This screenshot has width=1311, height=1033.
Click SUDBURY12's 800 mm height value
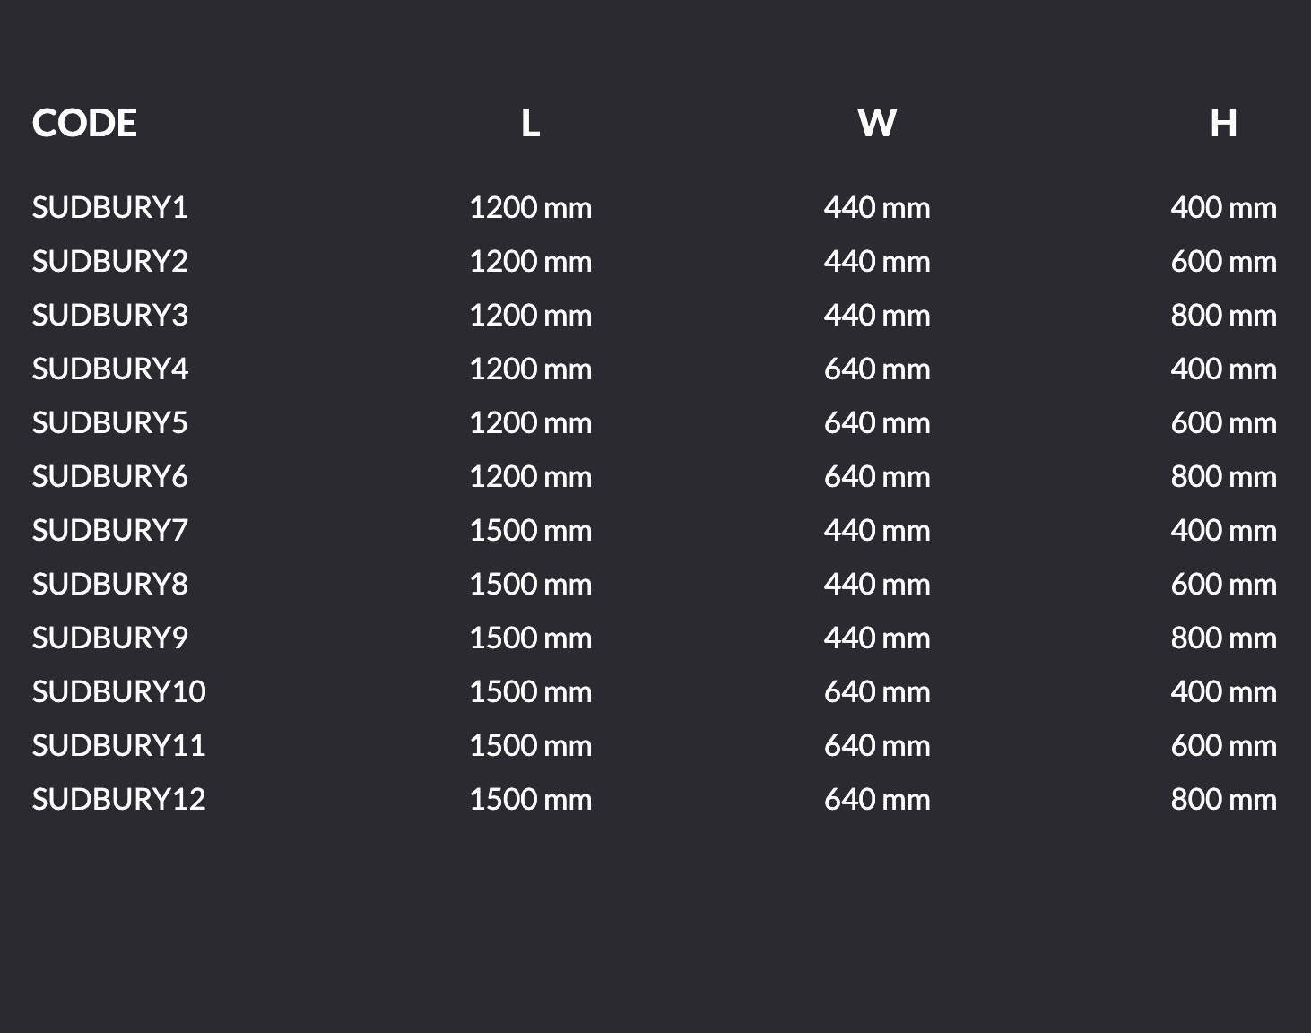coord(1223,799)
